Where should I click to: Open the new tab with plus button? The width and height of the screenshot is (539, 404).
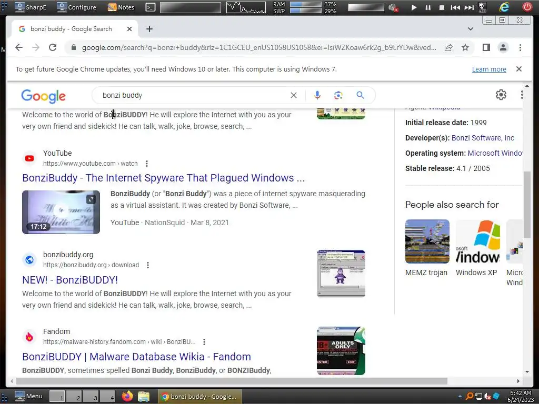click(149, 29)
